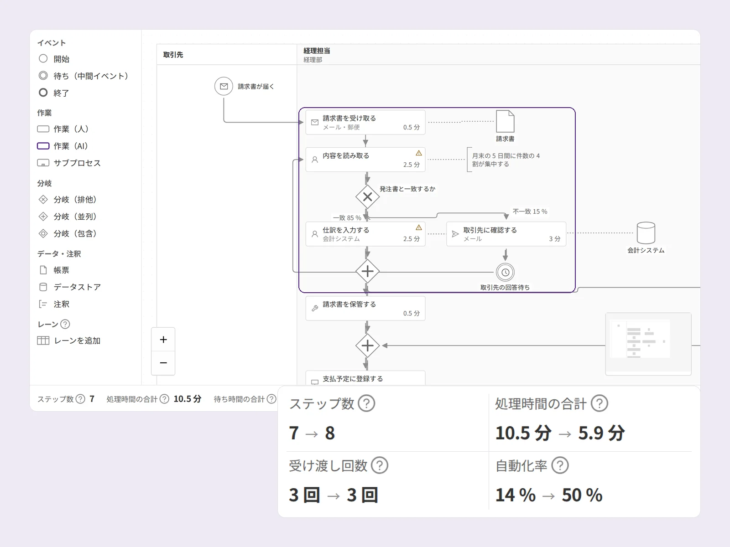Select the 支払予定に登録する task box
Viewport: 730px width, 547px height.
pyautogui.click(x=365, y=378)
